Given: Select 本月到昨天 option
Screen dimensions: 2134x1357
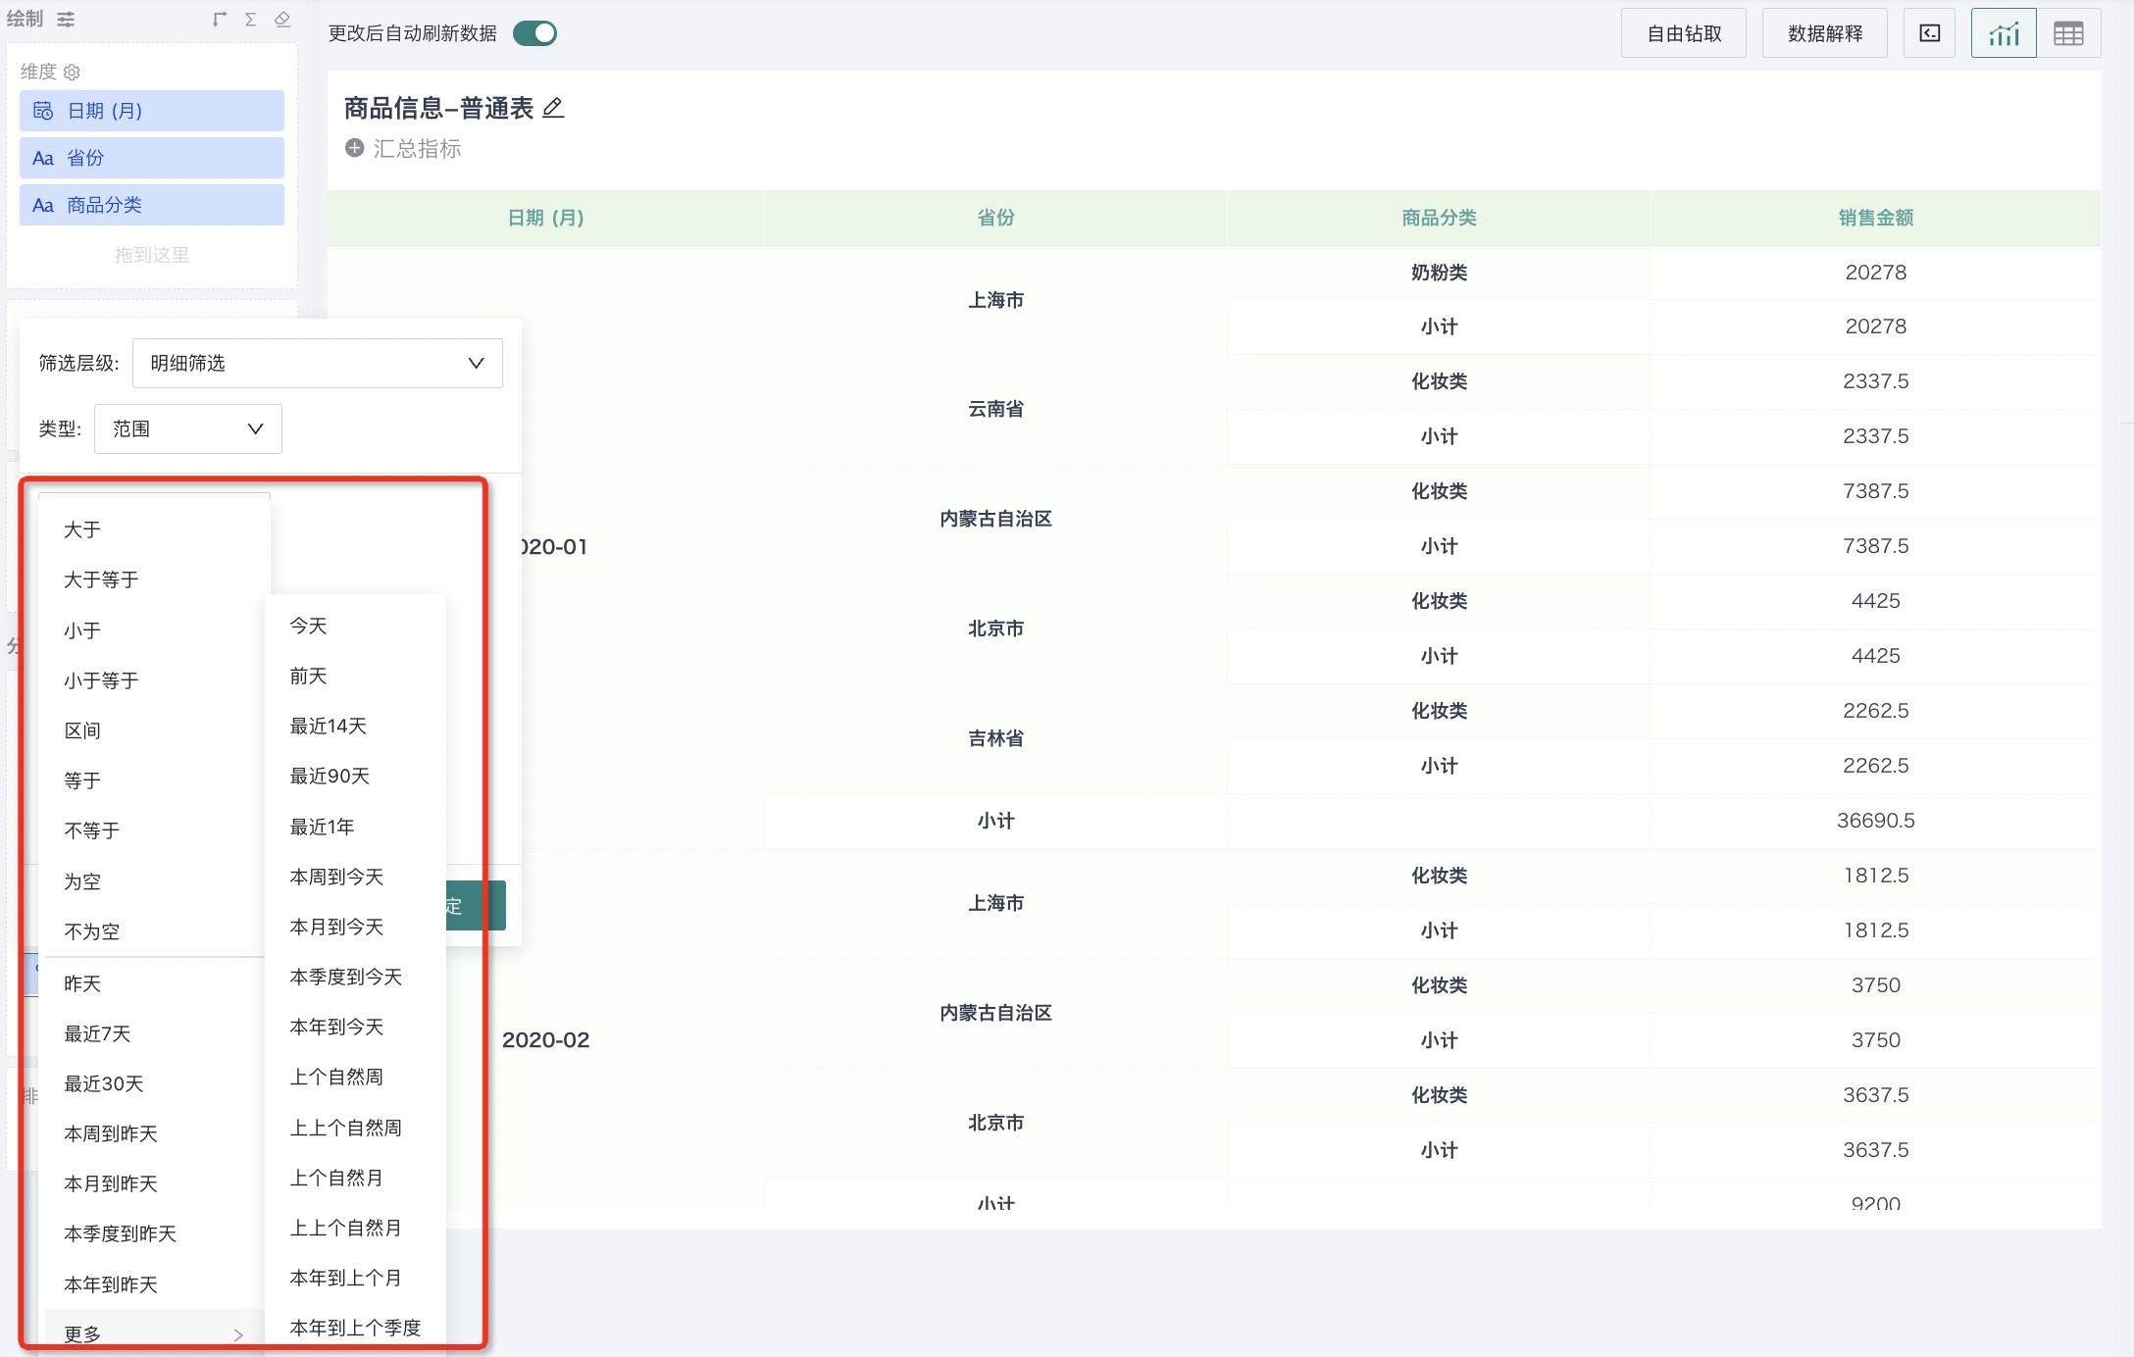Looking at the screenshot, I should (x=111, y=1183).
